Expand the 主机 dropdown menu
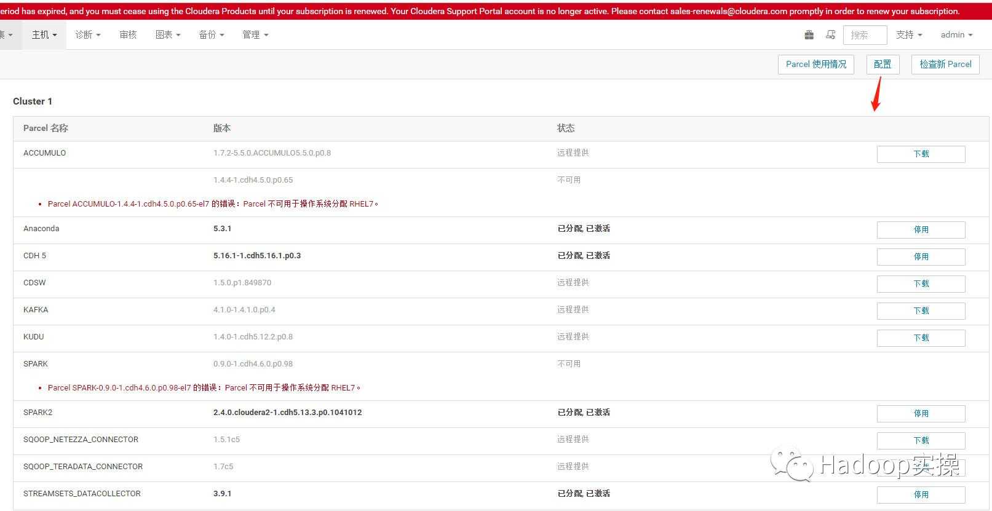This screenshot has width=992, height=511. (x=44, y=35)
